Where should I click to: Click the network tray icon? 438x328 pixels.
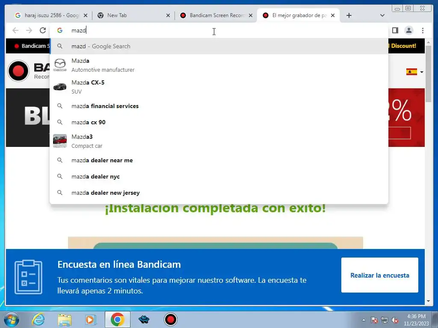pos(385,320)
